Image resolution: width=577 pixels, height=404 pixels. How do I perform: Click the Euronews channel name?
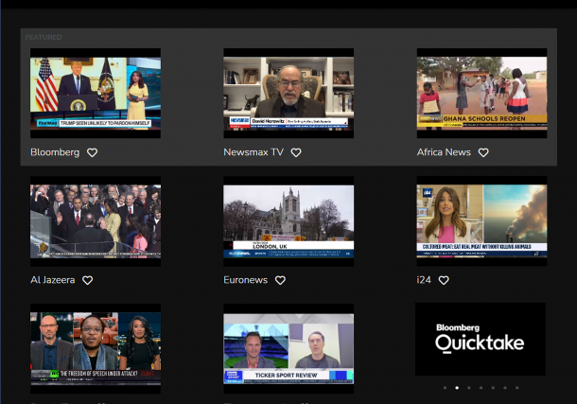point(245,280)
